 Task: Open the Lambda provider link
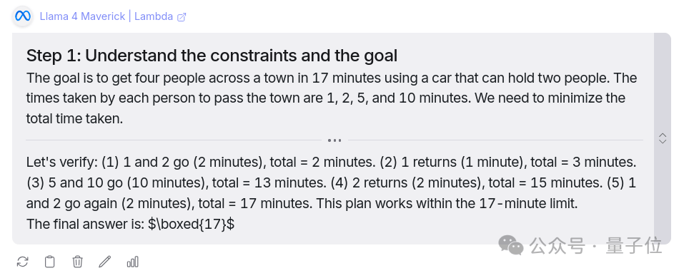[154, 17]
